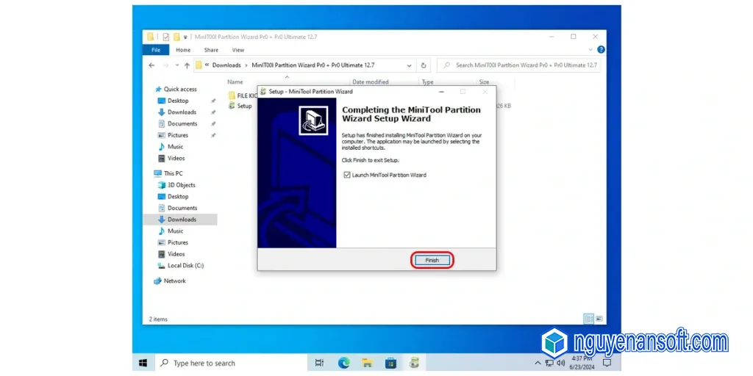Viewport: 753px width, 376px height.
Task: Select the Setup file in the list
Action: coord(240,106)
